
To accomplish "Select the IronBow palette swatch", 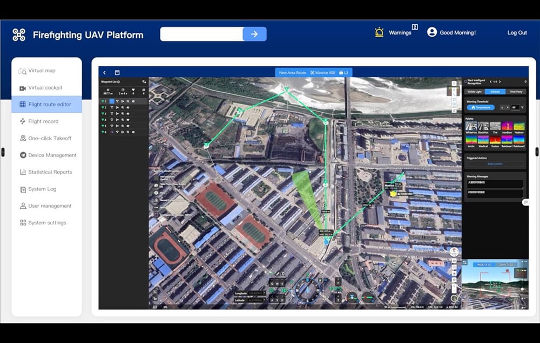I will point(506,126).
